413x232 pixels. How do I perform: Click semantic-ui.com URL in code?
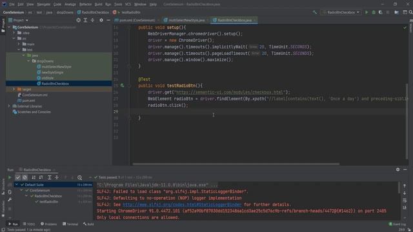(x=230, y=92)
